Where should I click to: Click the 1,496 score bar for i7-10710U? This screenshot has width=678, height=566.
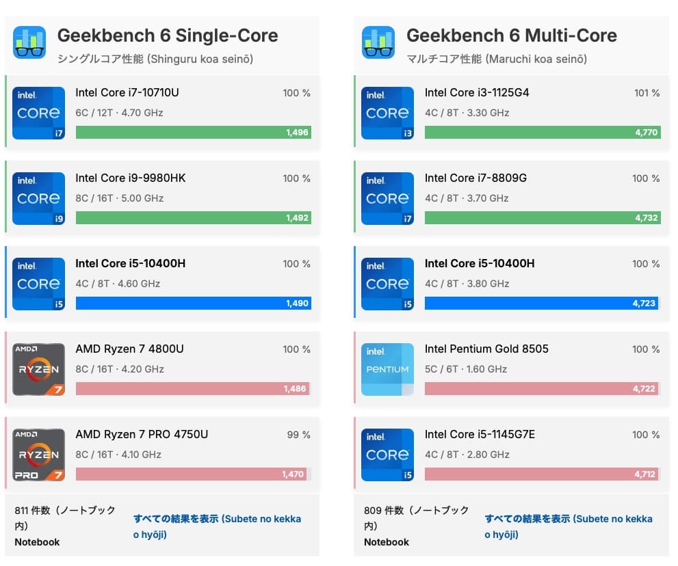[194, 132]
